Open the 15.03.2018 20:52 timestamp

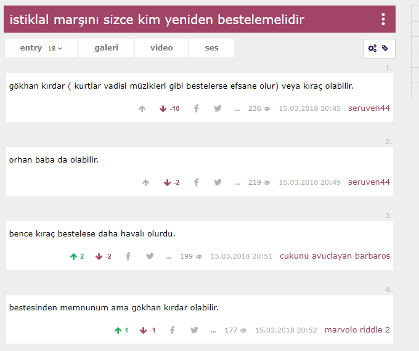(286, 330)
